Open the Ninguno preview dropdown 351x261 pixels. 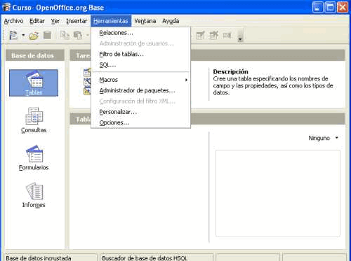[x=323, y=138]
